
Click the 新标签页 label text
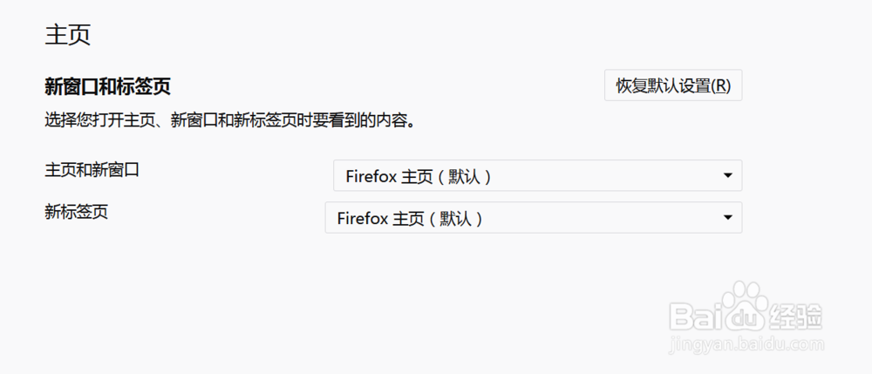click(x=76, y=211)
